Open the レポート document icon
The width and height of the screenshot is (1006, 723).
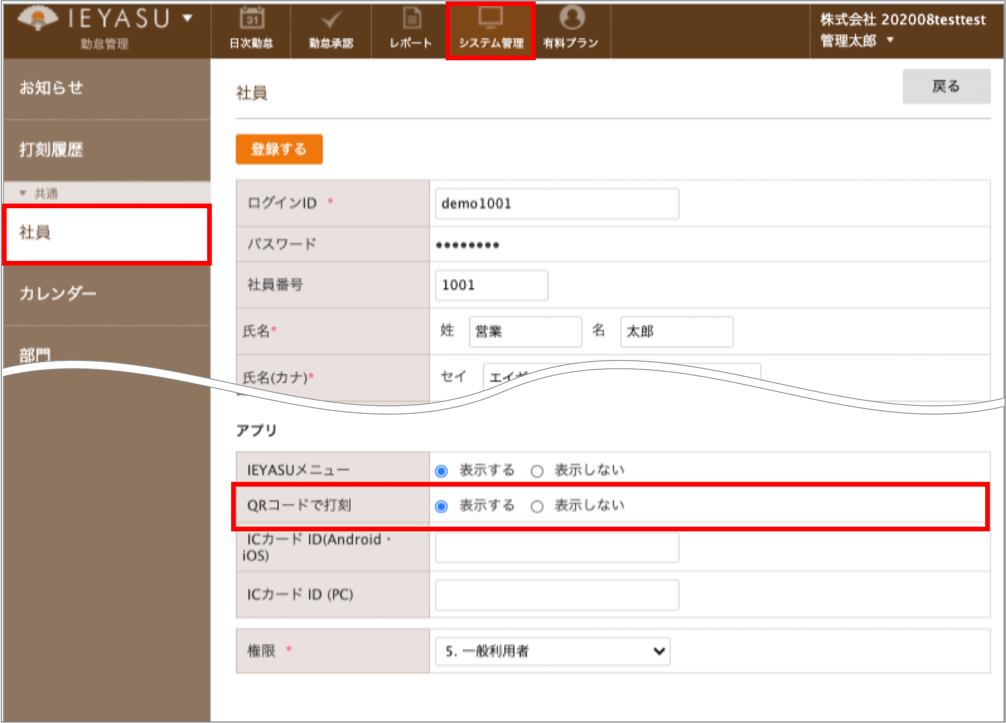[x=412, y=19]
